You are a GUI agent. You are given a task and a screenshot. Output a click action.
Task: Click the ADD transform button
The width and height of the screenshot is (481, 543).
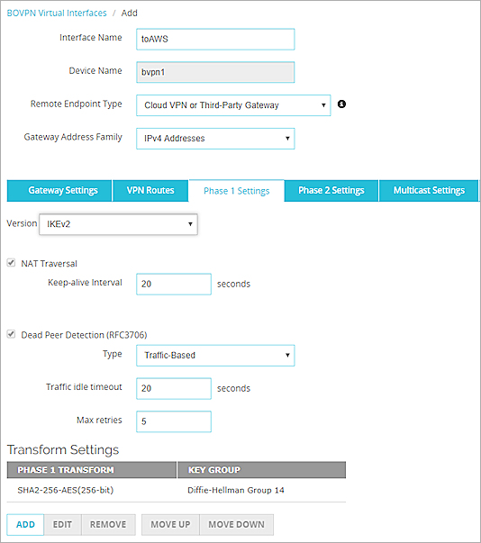pos(25,525)
